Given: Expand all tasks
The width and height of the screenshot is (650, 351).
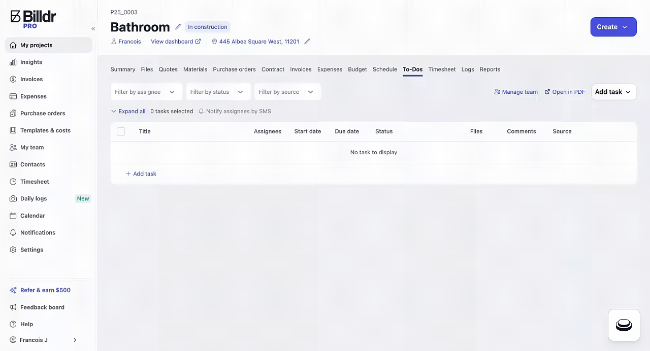Looking at the screenshot, I should tap(128, 111).
